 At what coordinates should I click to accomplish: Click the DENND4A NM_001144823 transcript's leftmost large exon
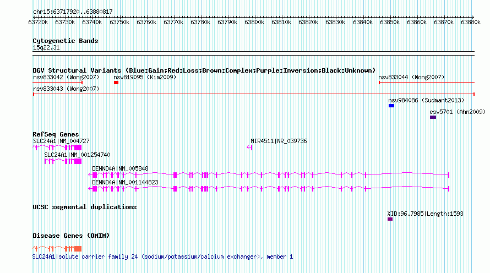click(x=95, y=189)
